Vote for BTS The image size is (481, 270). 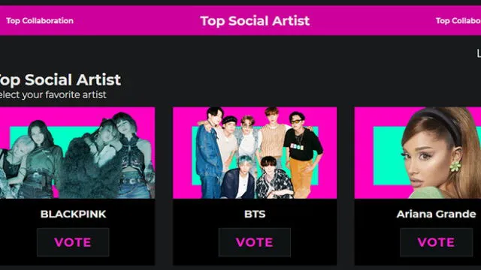[x=255, y=242]
